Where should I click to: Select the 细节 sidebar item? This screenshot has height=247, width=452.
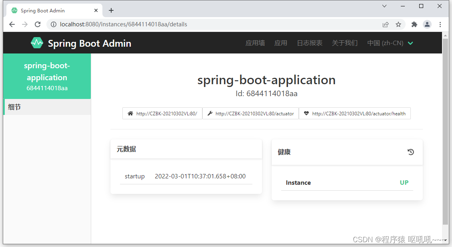pyautogui.click(x=47, y=107)
